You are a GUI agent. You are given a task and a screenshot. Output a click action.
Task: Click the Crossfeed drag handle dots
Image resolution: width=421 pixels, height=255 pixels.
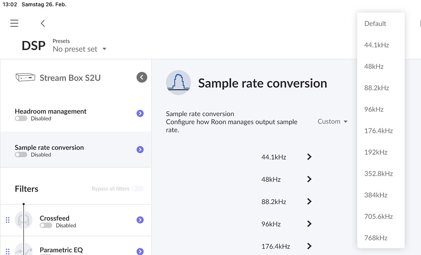point(7,220)
